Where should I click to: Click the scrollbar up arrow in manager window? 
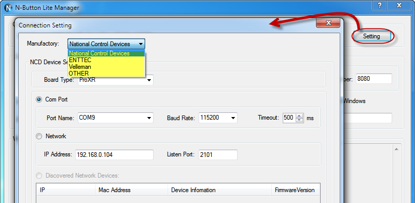[x=396, y=149]
